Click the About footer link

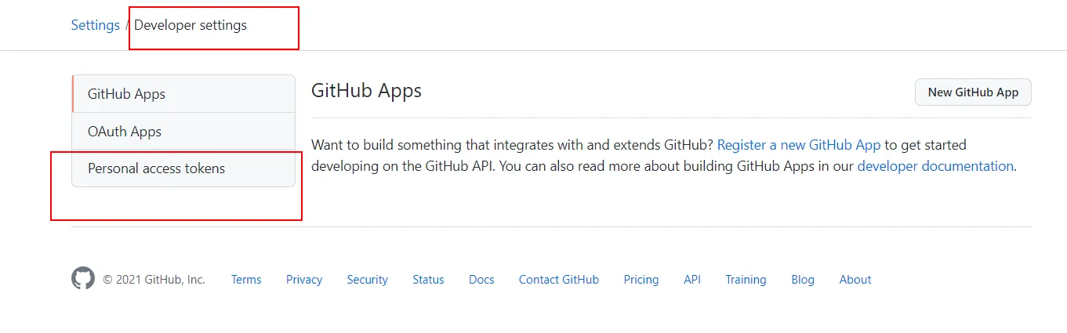pyautogui.click(x=855, y=280)
